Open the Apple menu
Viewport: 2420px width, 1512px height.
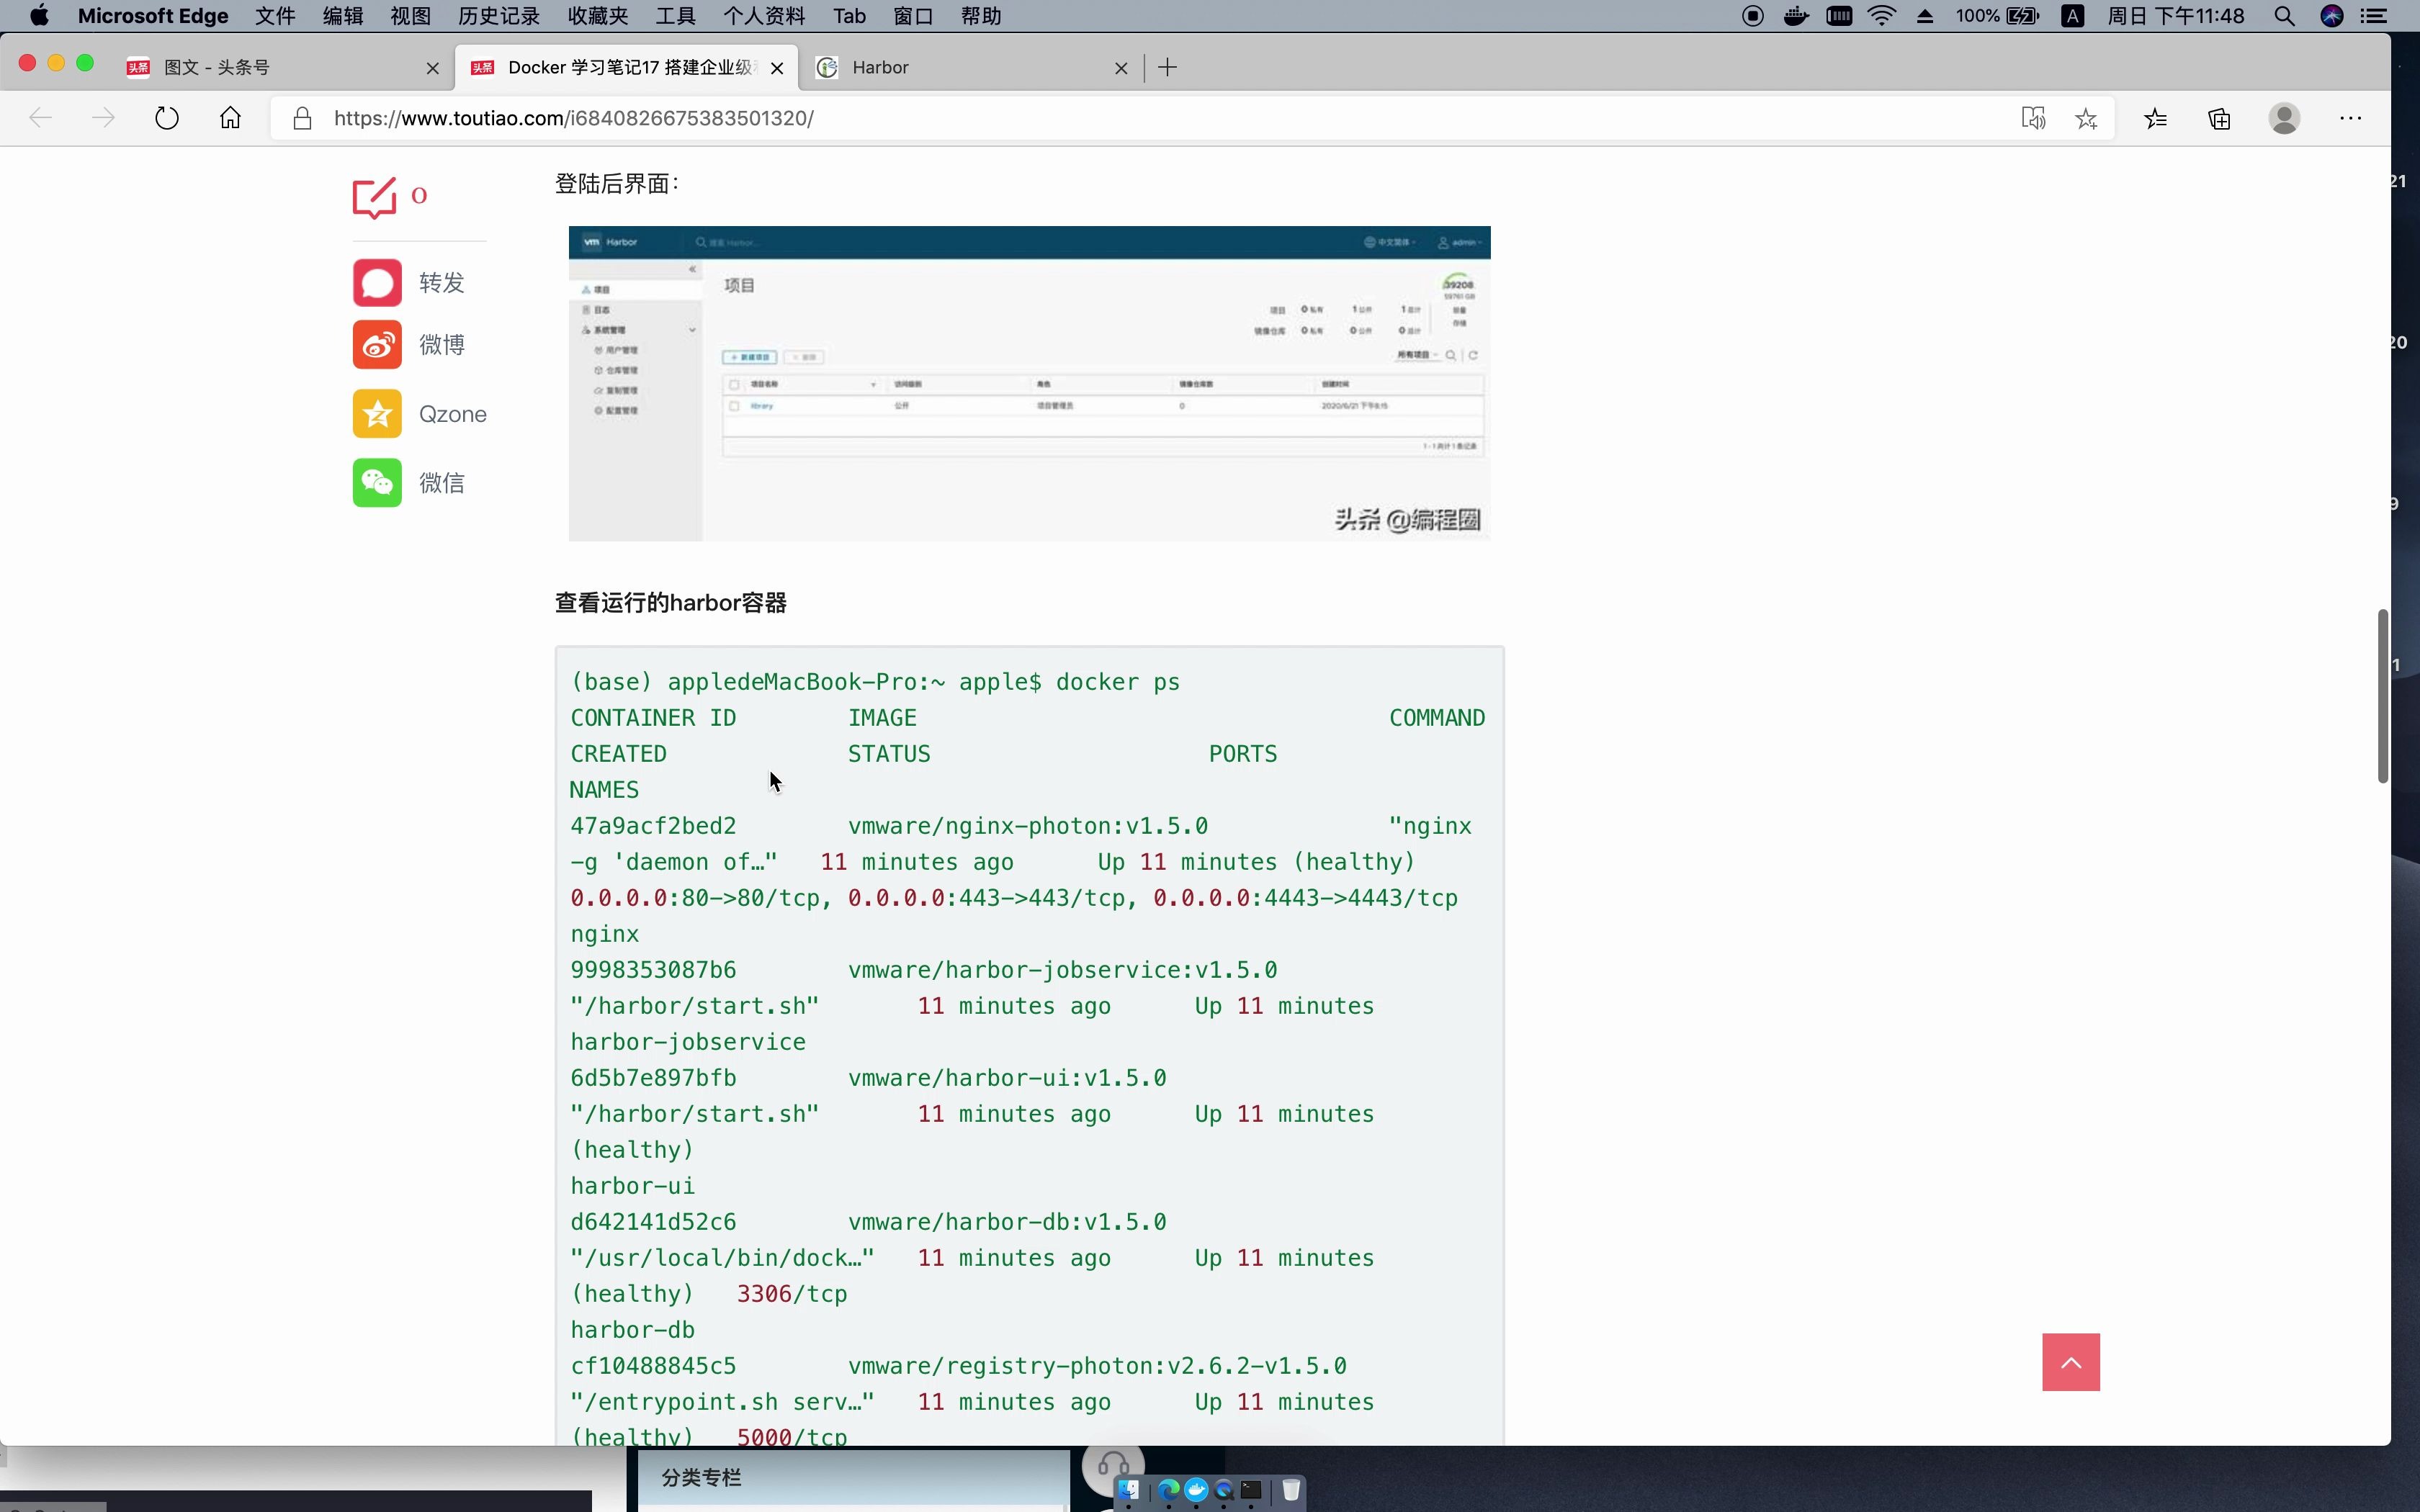click(x=39, y=16)
